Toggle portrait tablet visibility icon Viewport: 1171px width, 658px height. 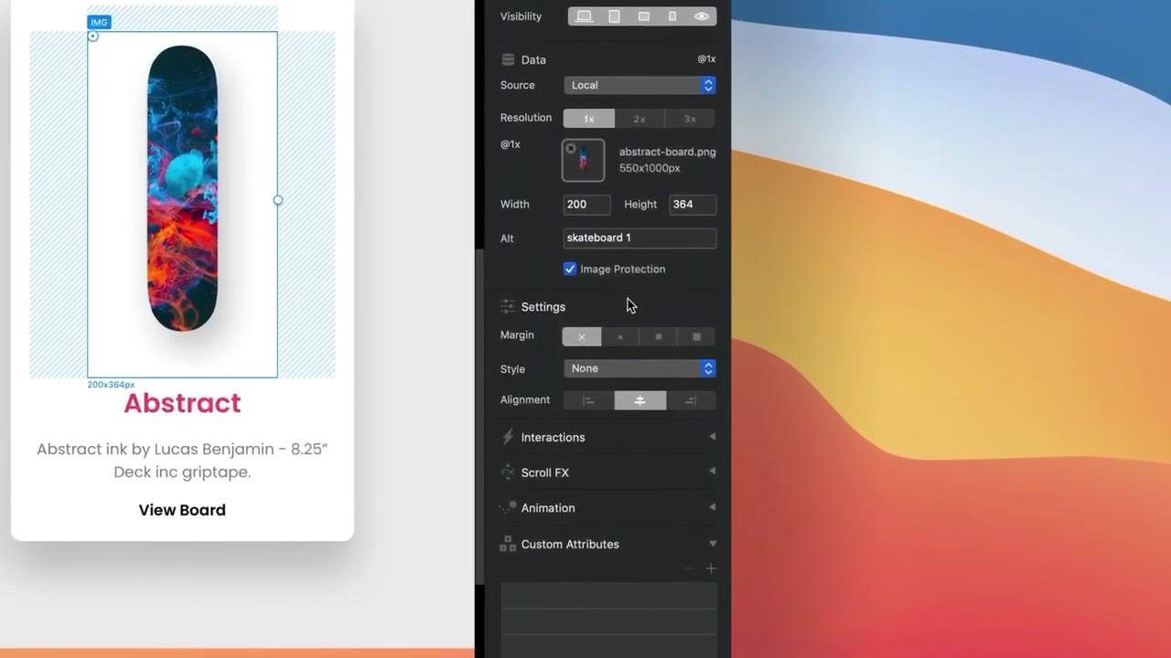[614, 16]
